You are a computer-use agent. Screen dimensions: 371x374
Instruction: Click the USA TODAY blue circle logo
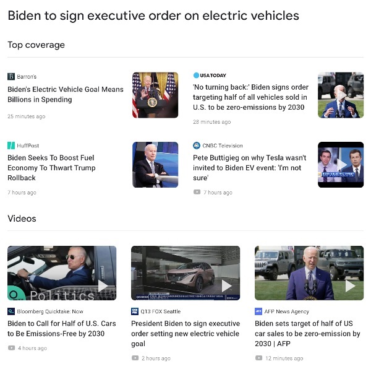[196, 76]
